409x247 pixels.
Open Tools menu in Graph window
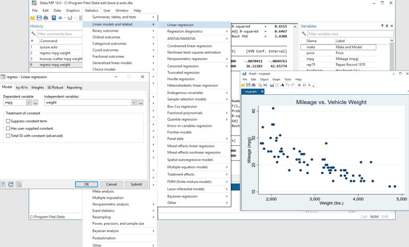point(287,79)
